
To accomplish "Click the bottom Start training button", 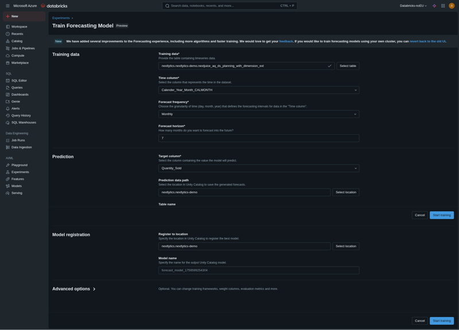I will pyautogui.click(x=441, y=321).
